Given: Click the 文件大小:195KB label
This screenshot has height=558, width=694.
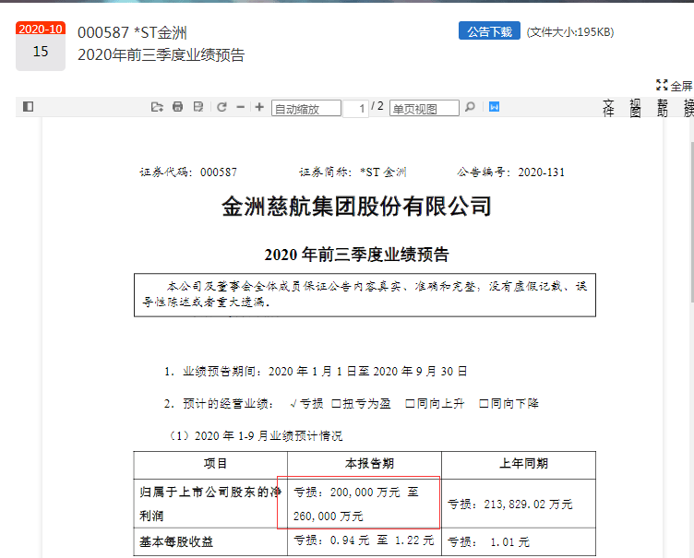Looking at the screenshot, I should click(x=570, y=32).
